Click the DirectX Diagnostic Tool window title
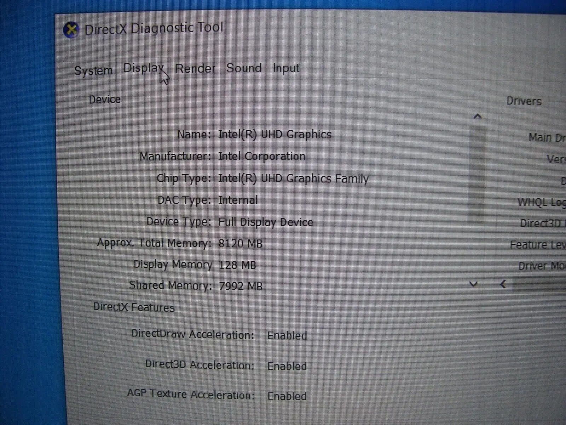566x425 pixels. click(154, 28)
